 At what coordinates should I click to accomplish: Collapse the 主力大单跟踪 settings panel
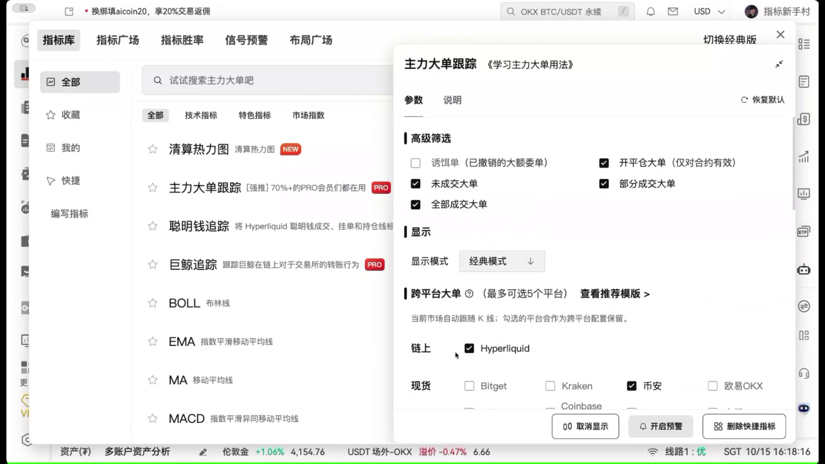779,64
